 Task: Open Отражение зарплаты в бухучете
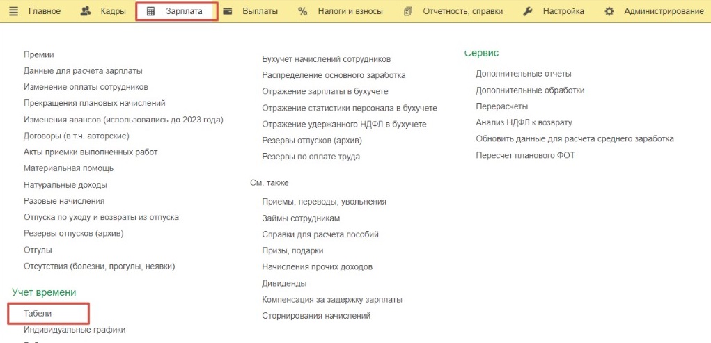325,91
